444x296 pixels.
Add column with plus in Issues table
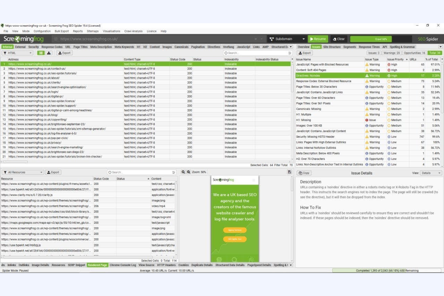pyautogui.click(x=442, y=59)
